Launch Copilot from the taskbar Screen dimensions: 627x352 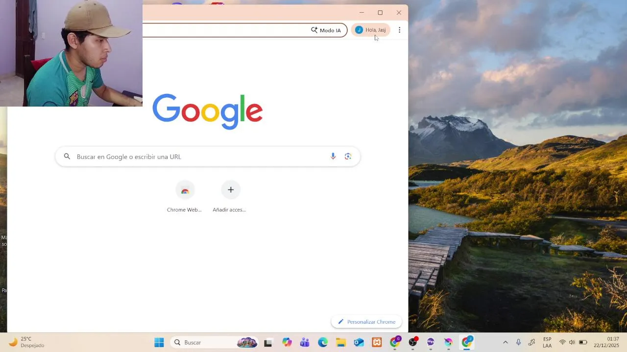pos(287,343)
